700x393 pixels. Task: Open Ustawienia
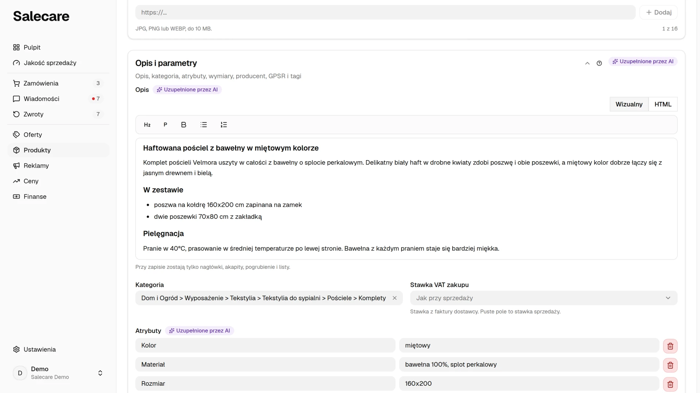point(58,349)
